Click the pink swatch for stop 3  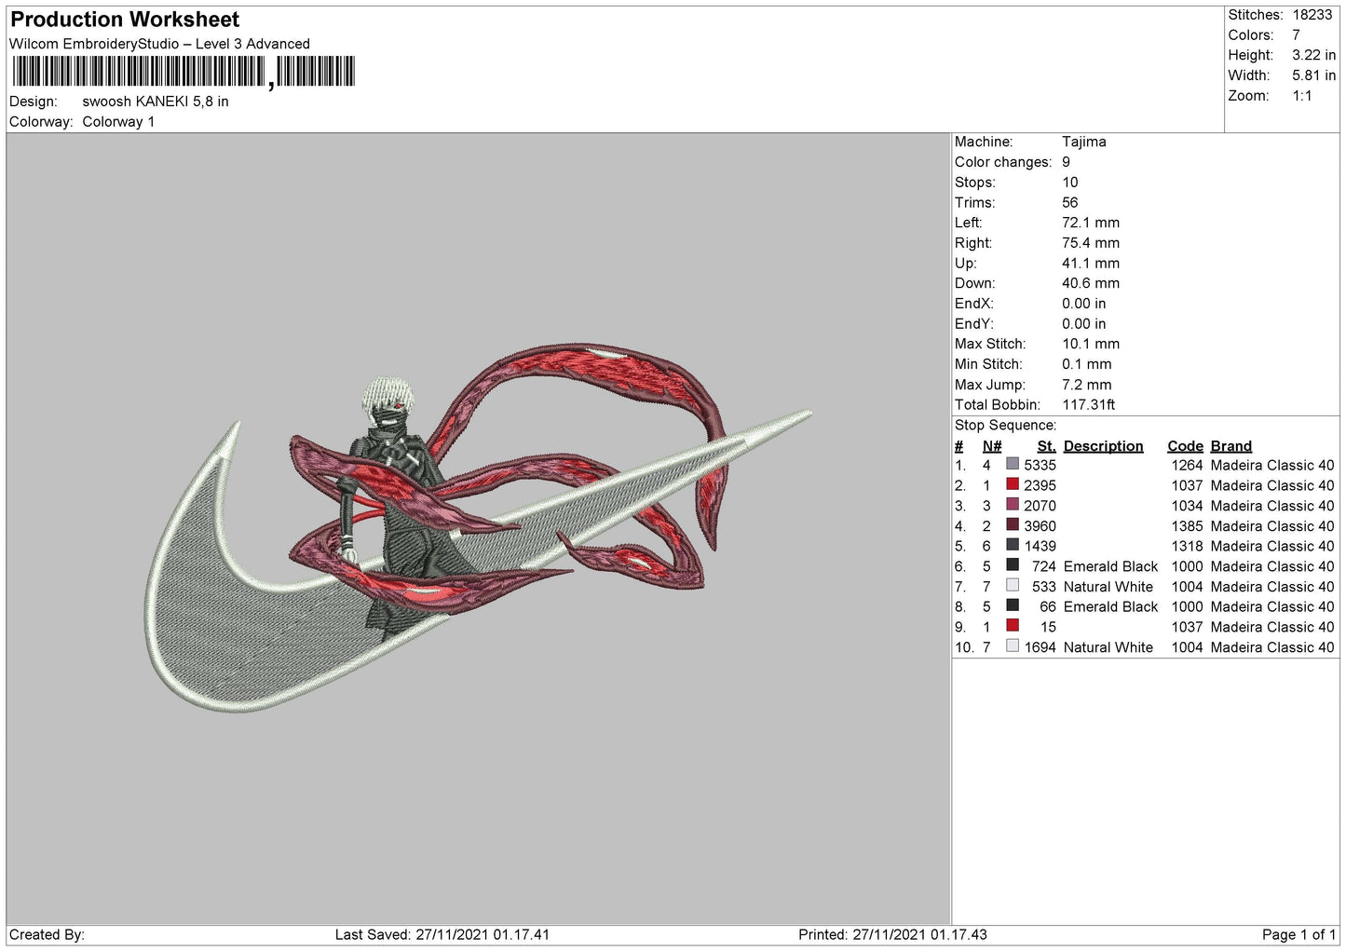point(1013,505)
